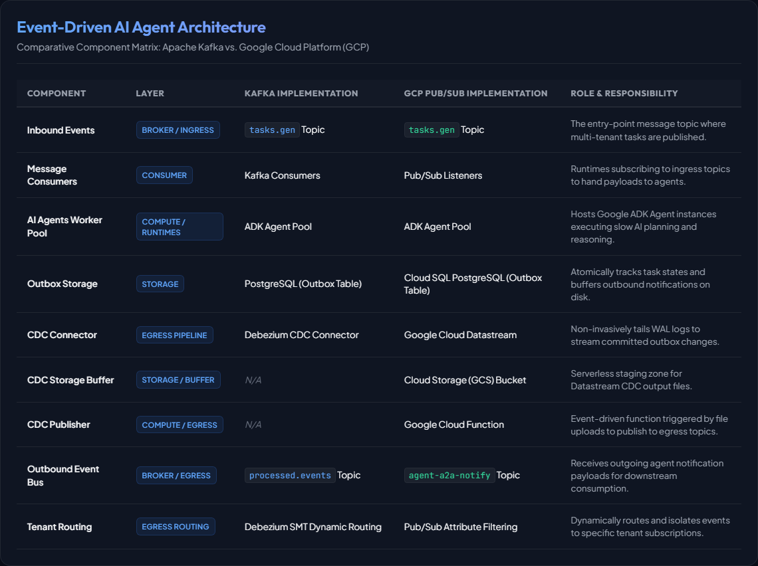Click the BROKER / EGRESS layer badge
The height and width of the screenshot is (566, 758).
[x=176, y=475]
